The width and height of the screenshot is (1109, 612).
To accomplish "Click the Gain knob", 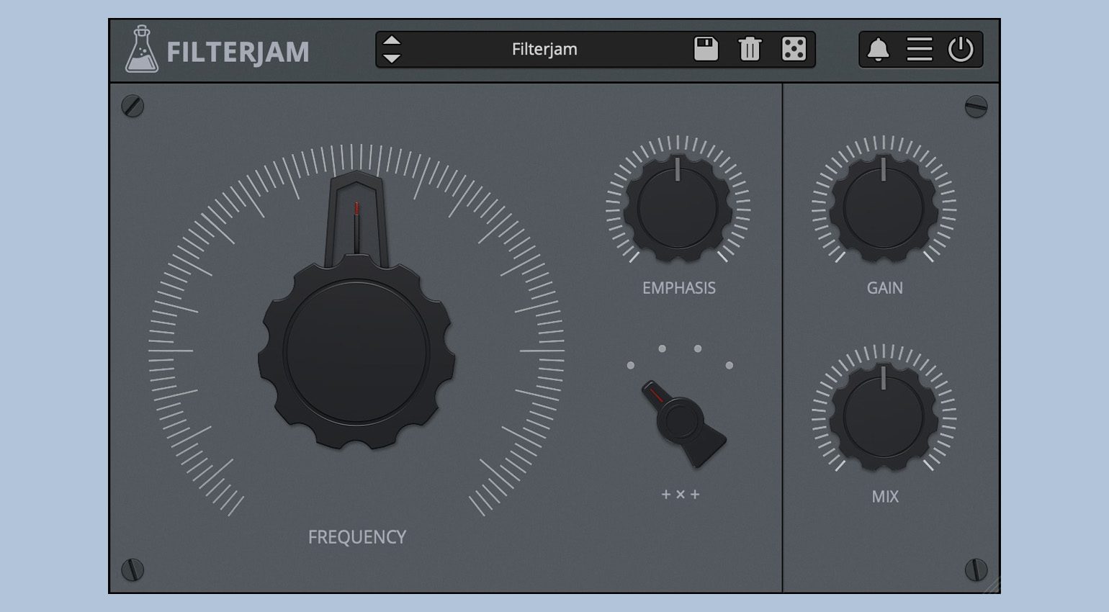I will click(x=884, y=207).
